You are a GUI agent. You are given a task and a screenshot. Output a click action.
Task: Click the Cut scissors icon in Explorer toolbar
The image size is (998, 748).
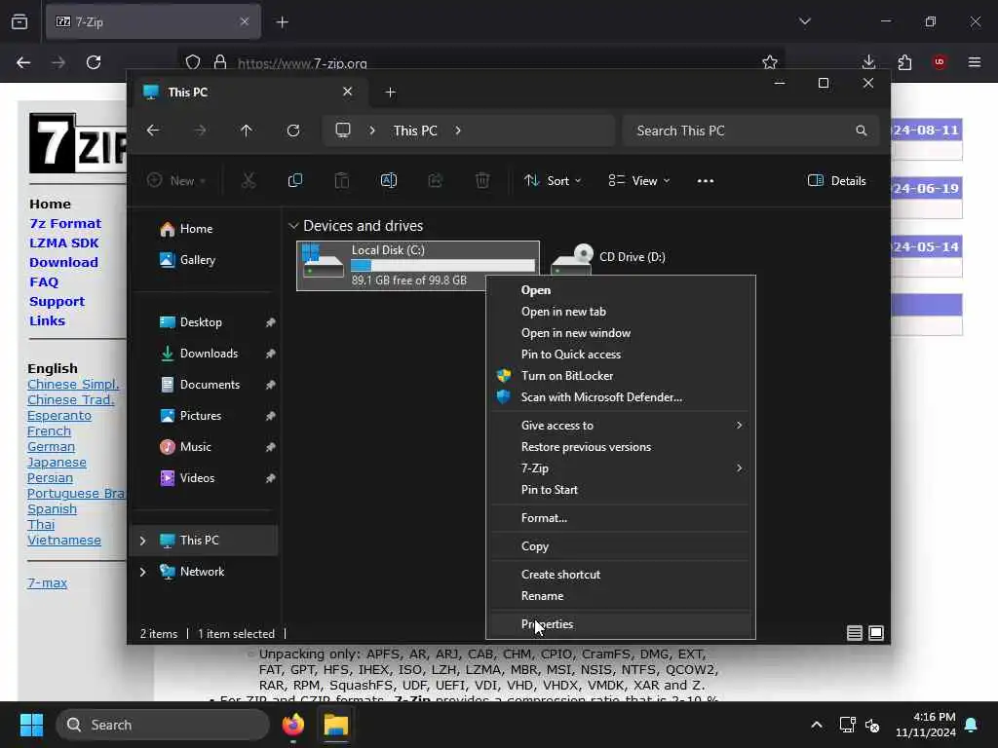[x=249, y=180]
